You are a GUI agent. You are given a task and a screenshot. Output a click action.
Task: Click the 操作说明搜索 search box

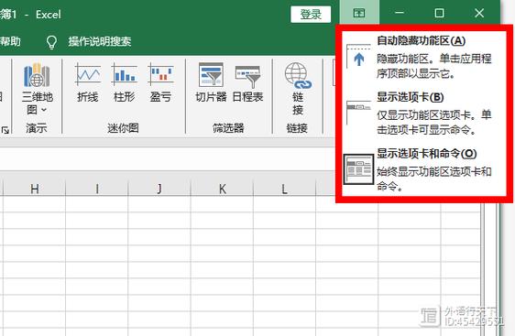100,42
